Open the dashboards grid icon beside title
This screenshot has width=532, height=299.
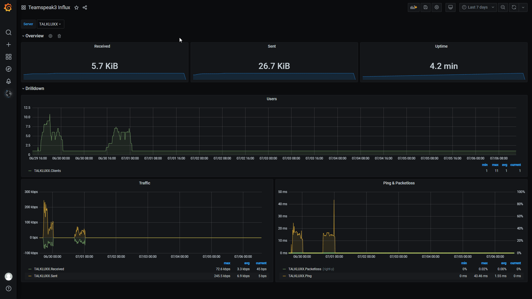[x=24, y=7]
